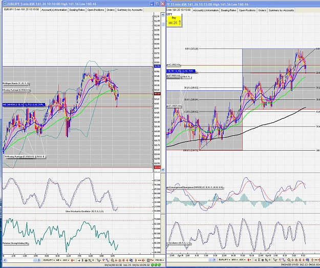The width and height of the screenshot is (320, 268).
Task: Click the Bollinger Bands indicator label on 5 min chart
Action: pyautogui.click(x=16, y=84)
